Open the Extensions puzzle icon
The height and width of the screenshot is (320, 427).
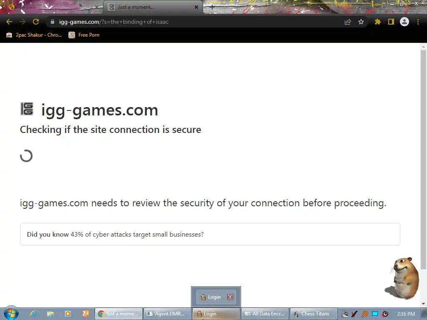pos(377,22)
